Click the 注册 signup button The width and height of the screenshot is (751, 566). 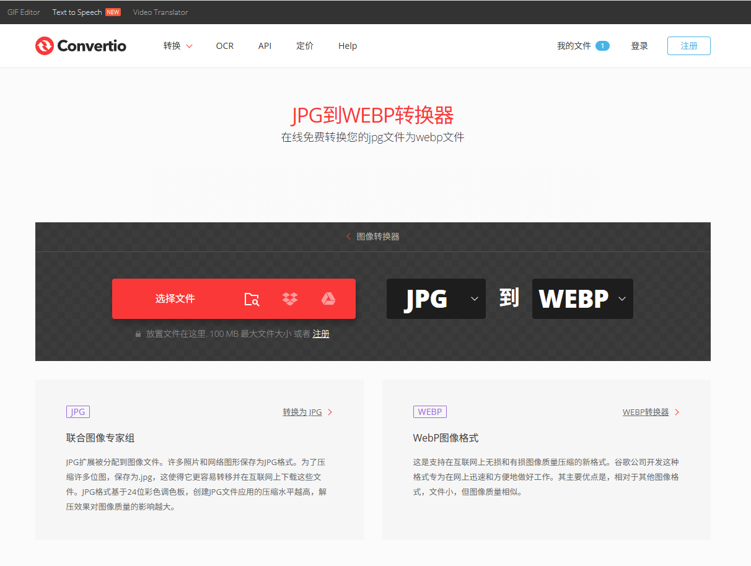point(688,45)
